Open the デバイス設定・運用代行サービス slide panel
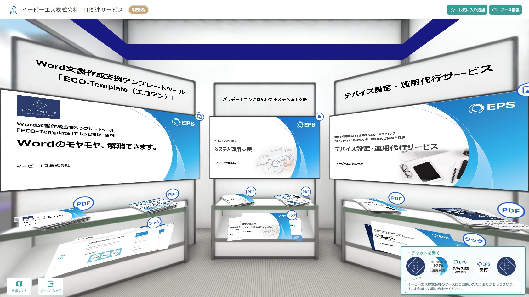The height and width of the screenshot is (297, 529). [x=429, y=141]
